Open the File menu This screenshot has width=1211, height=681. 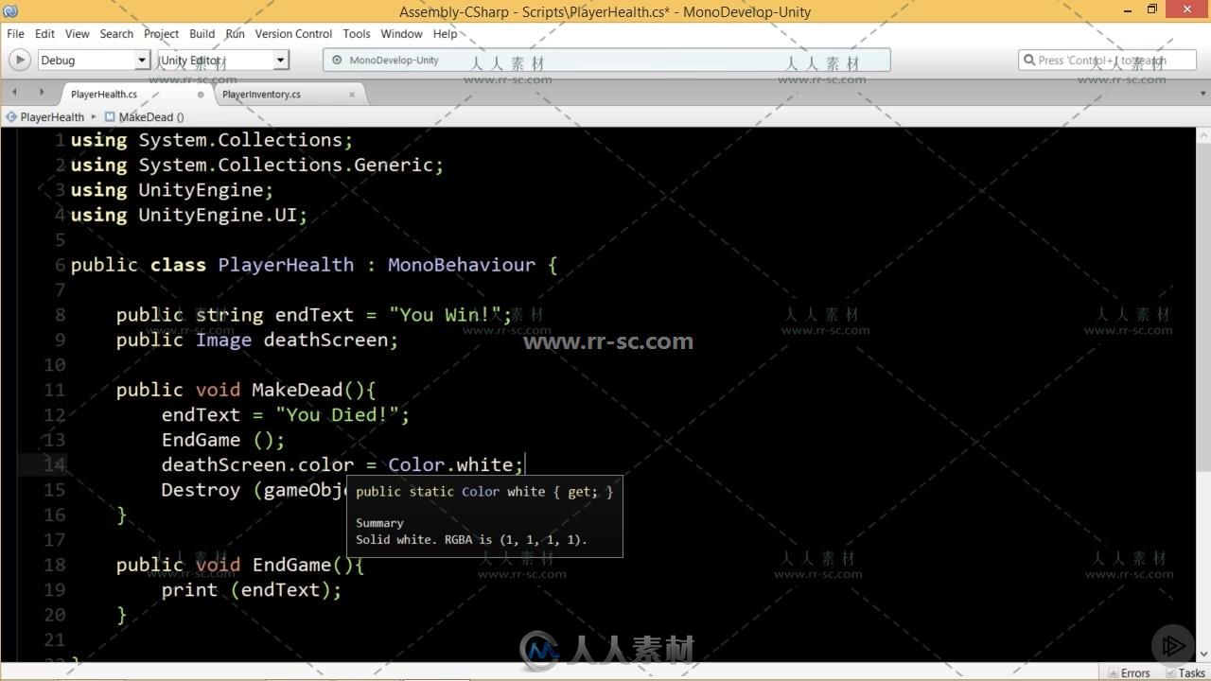click(x=15, y=33)
